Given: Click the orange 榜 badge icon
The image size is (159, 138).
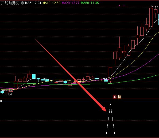Looking at the screenshot, I should pos(119,97).
